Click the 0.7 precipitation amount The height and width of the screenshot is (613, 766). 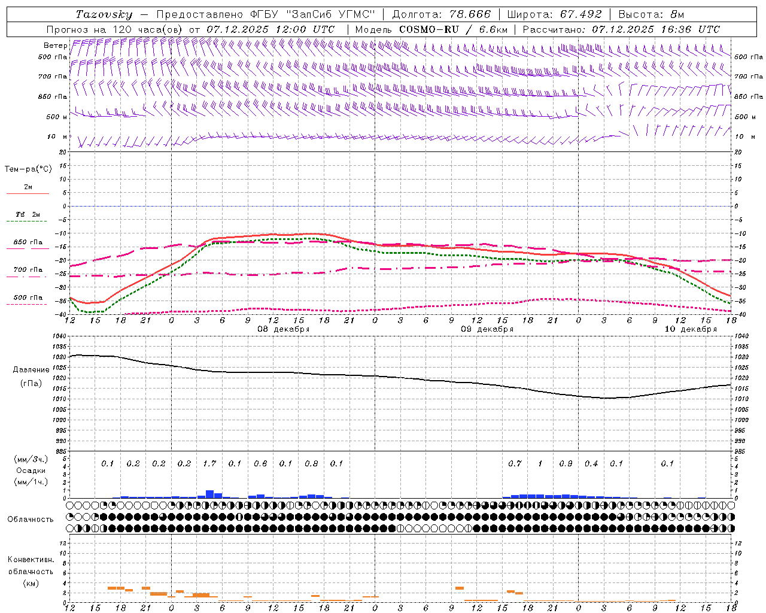515,463
